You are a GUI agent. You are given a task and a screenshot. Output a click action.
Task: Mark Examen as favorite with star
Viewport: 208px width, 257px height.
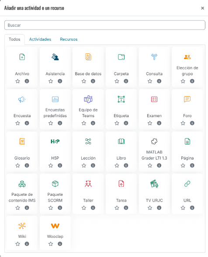pos(150,123)
